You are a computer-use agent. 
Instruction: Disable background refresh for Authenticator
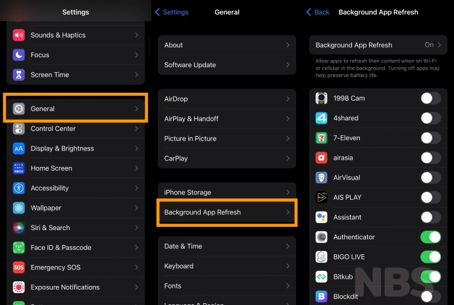[x=431, y=237]
